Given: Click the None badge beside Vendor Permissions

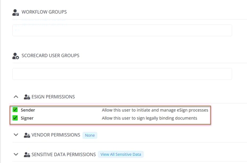Looking at the screenshot, I should 90,135.
